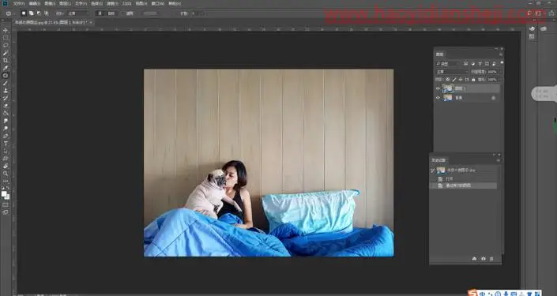The width and height of the screenshot is (557, 296).
Task: Select the Eyedropper tool
Action: (x=6, y=68)
